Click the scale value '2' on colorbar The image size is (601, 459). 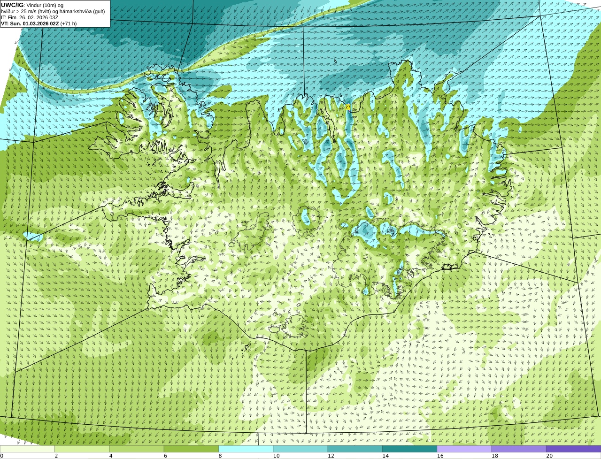56,456
